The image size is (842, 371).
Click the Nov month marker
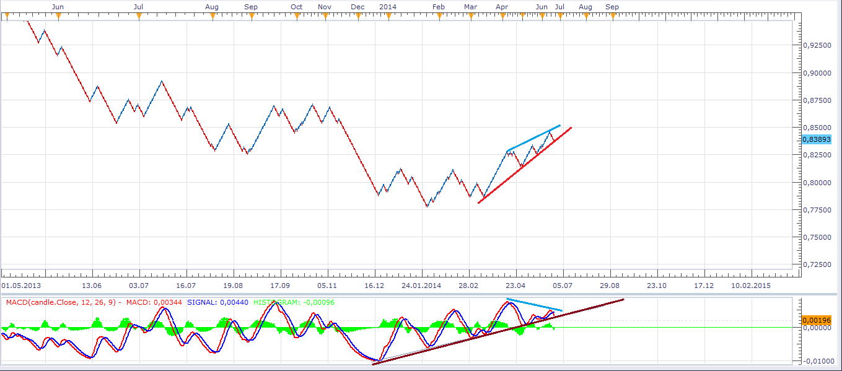(x=324, y=16)
